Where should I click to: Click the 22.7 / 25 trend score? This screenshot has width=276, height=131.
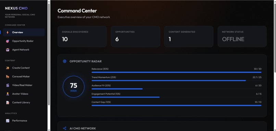pyautogui.click(x=257, y=77)
